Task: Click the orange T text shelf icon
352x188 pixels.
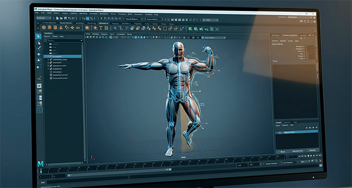Action: (x=101, y=28)
